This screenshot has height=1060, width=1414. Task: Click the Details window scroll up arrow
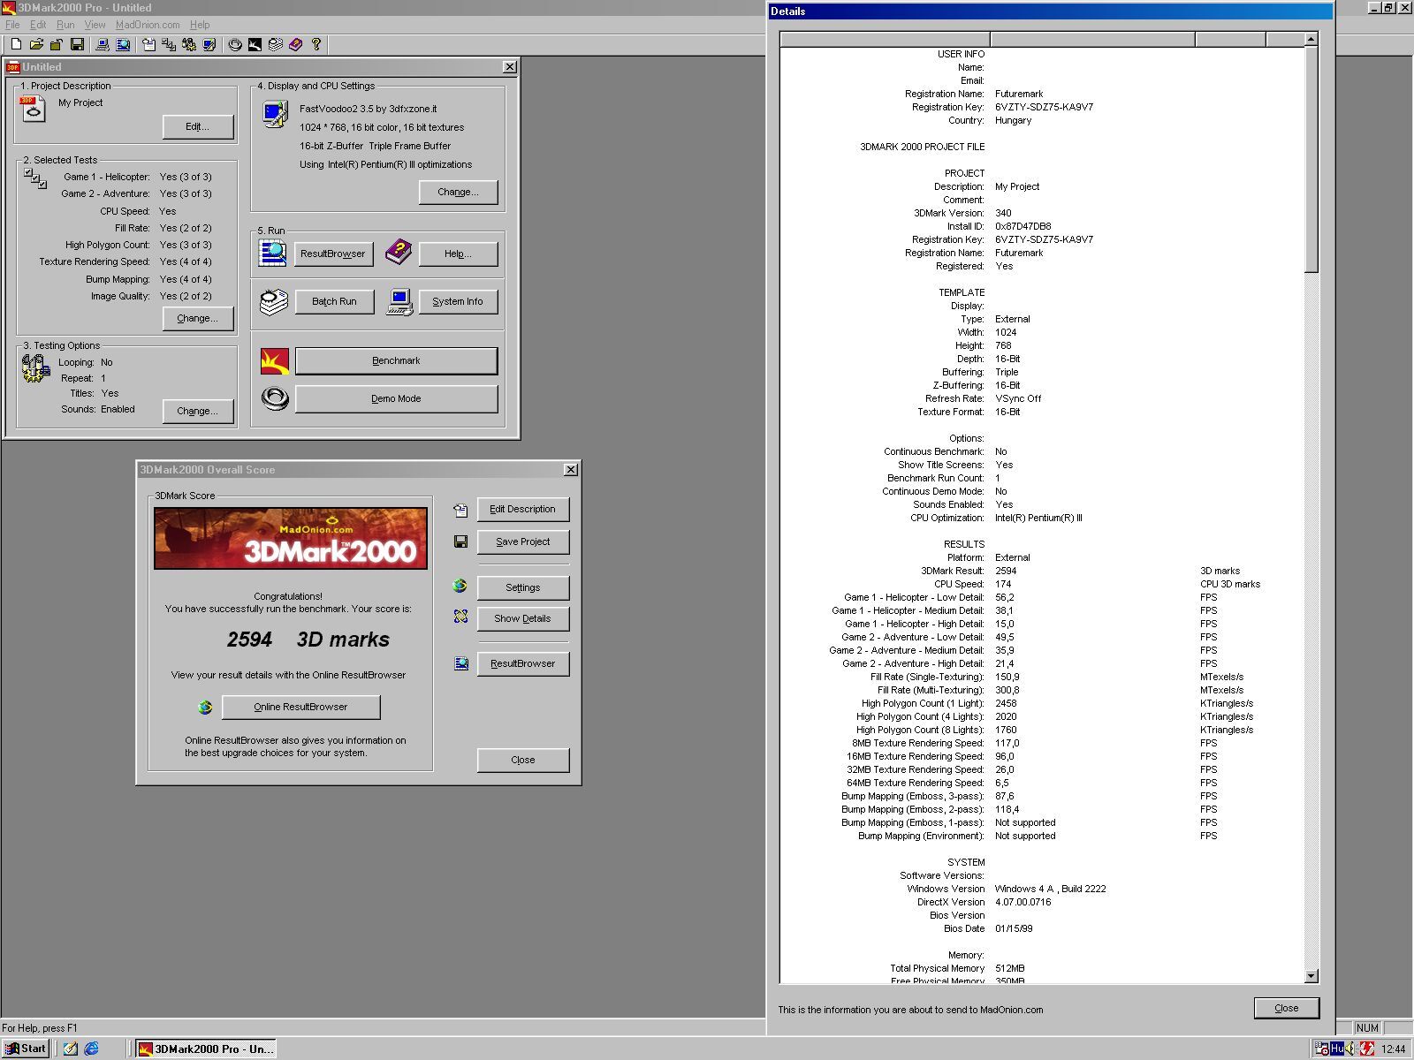click(1311, 40)
